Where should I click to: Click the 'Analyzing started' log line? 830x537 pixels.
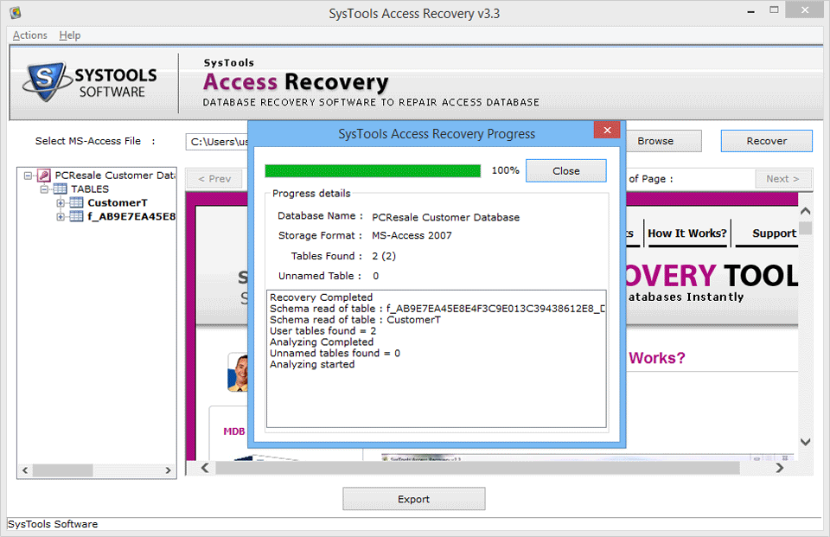point(312,364)
